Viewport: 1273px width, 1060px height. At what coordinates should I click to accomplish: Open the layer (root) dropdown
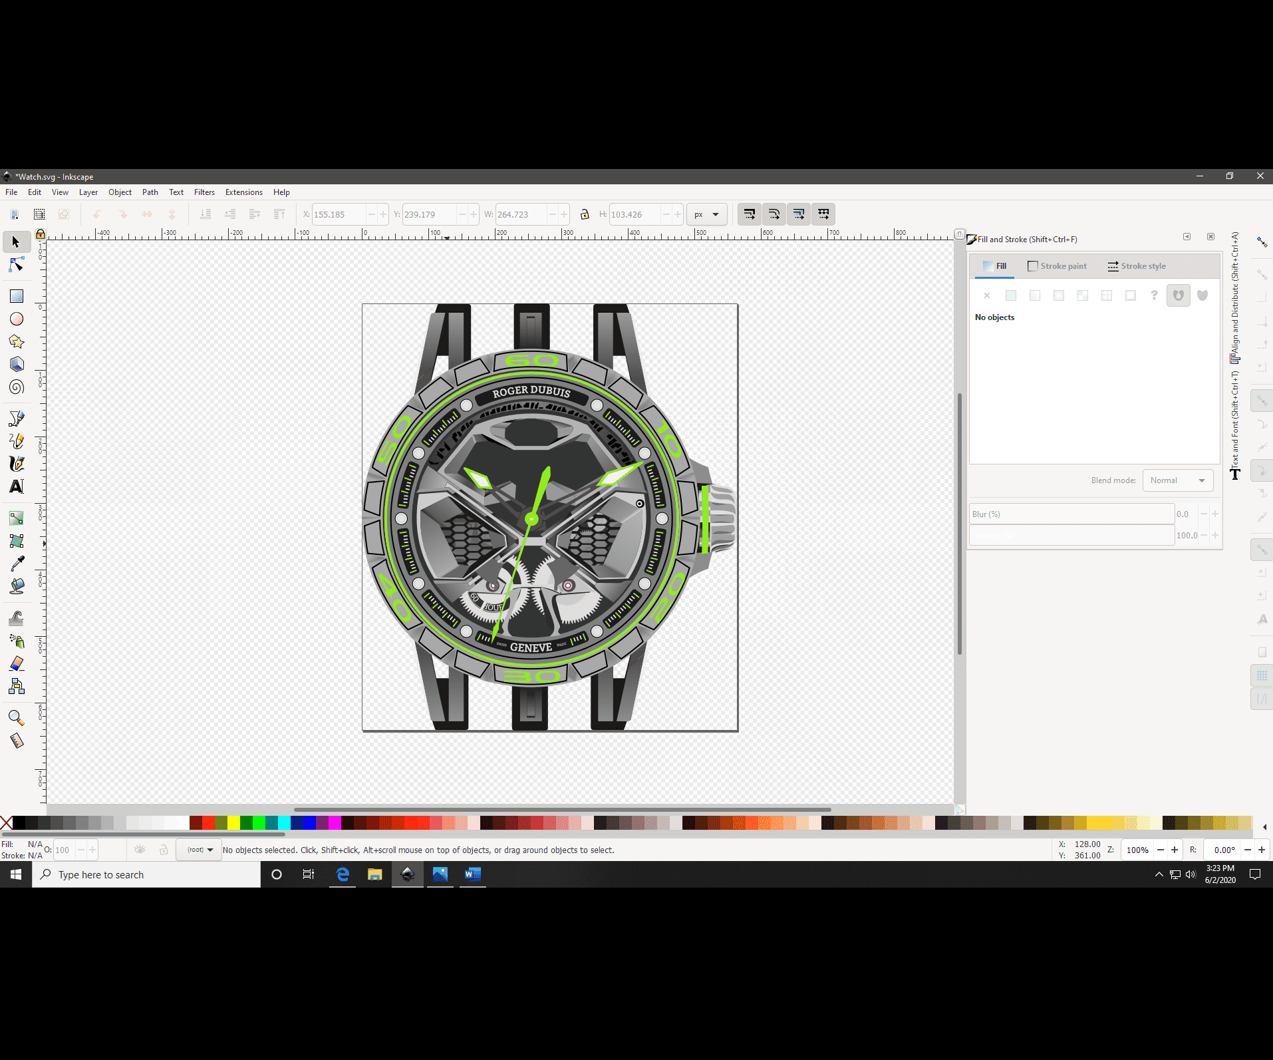click(x=200, y=850)
